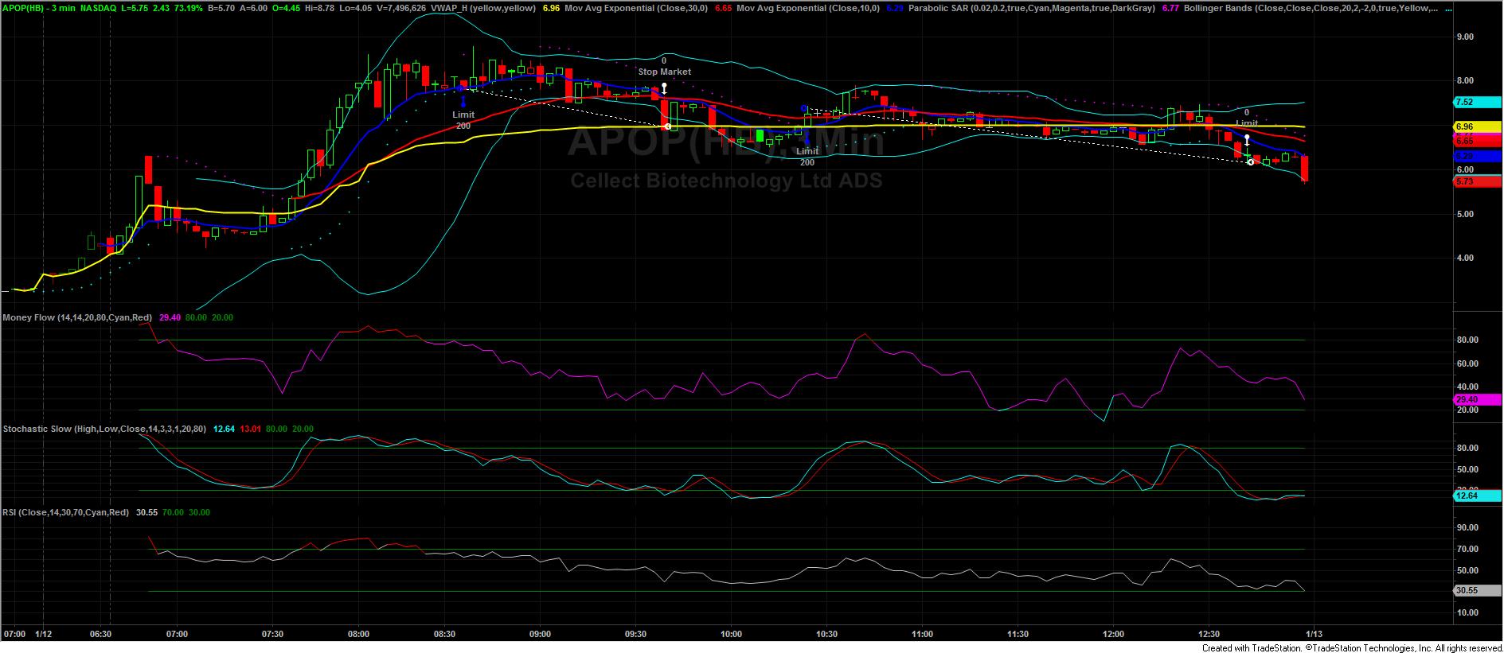Click the Created with TradeStation footer text
This screenshot has height=653, width=1504.
coord(1352,647)
